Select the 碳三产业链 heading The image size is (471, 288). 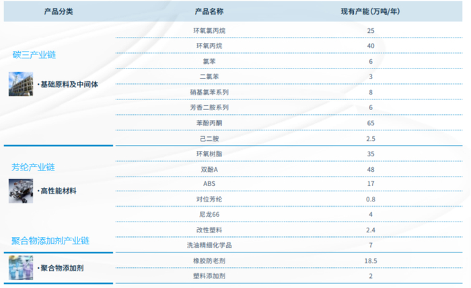(34, 55)
